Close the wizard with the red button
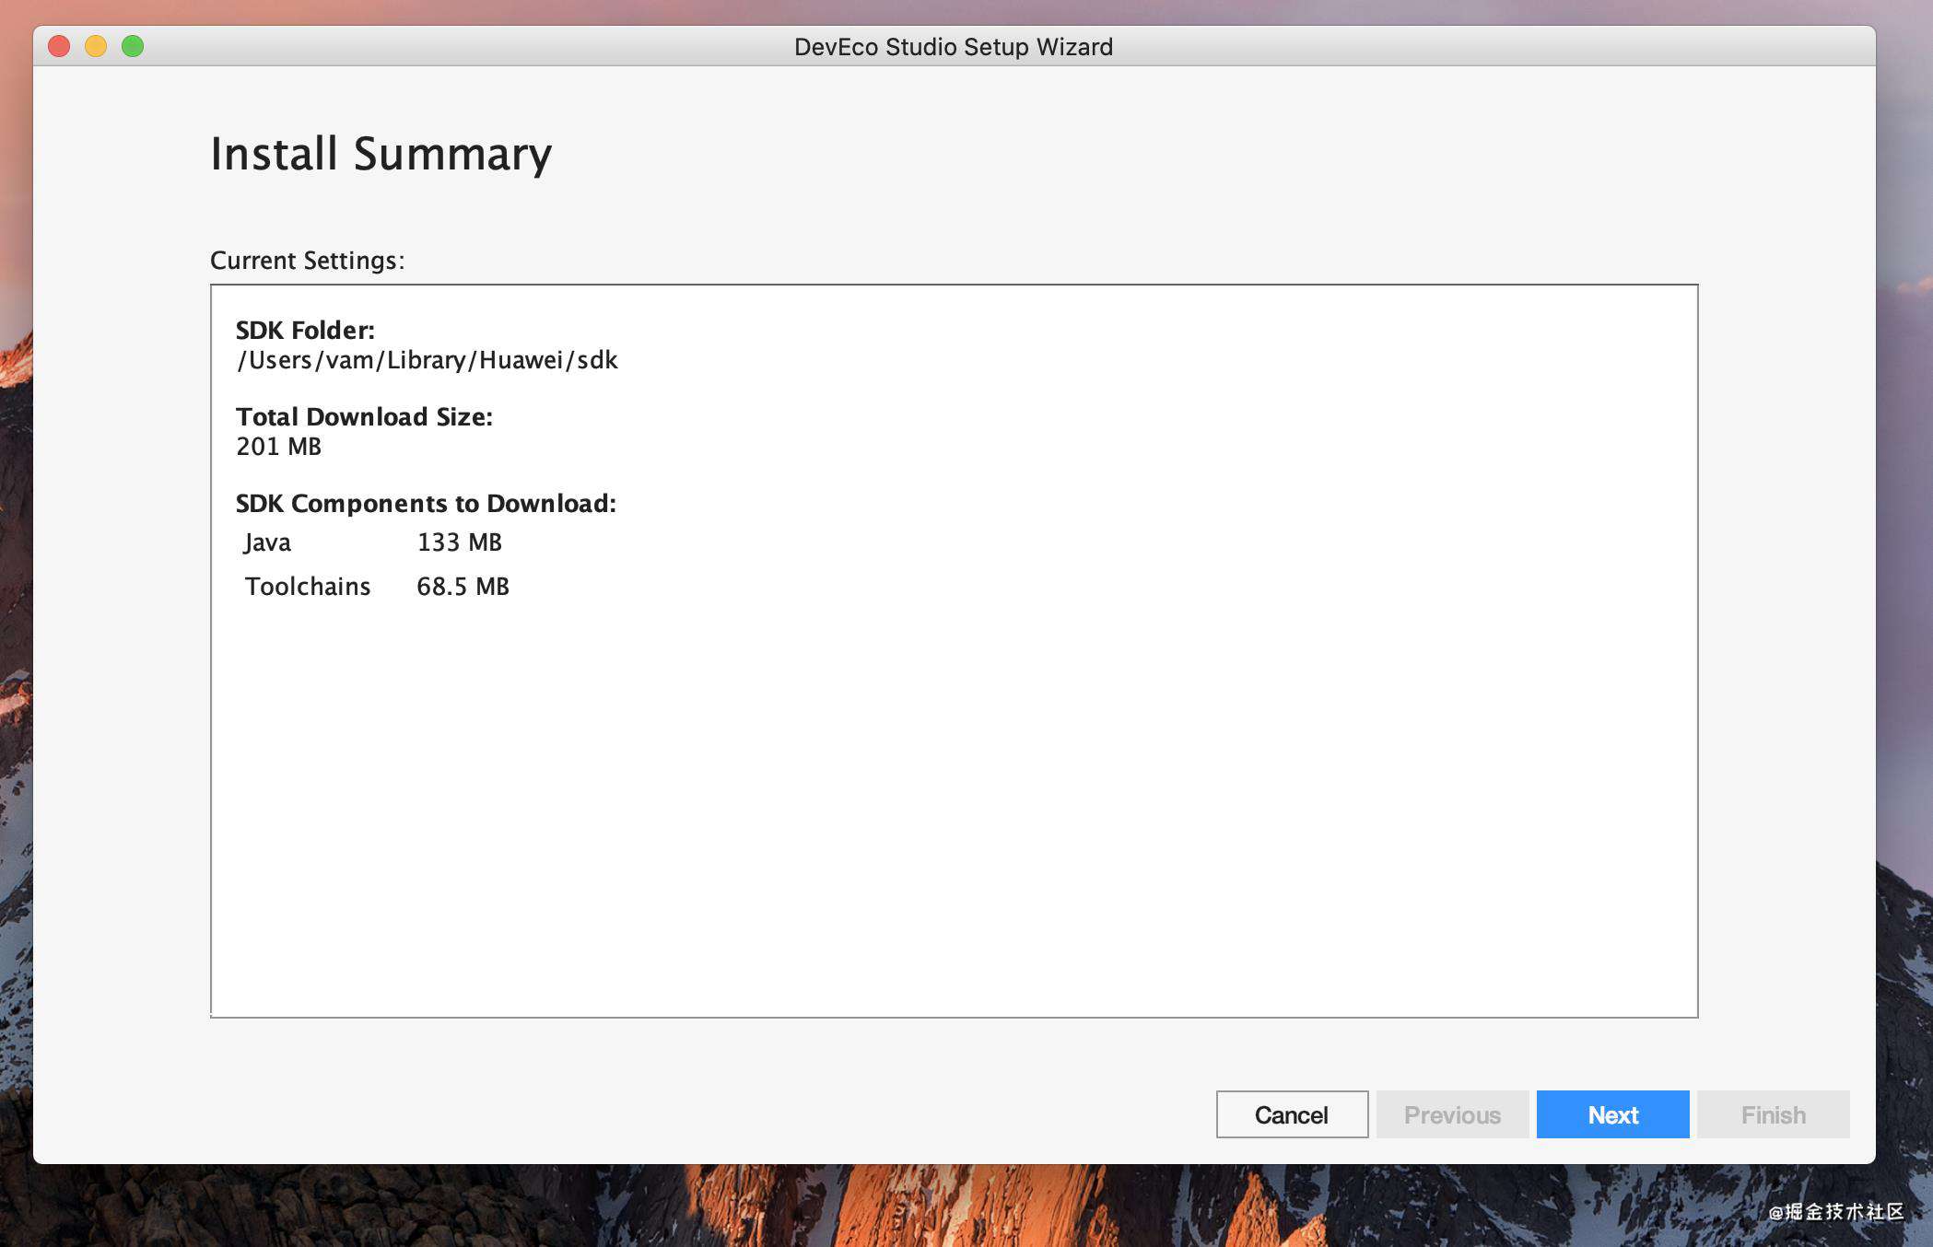Screen dimensions: 1933x1247 (59, 46)
